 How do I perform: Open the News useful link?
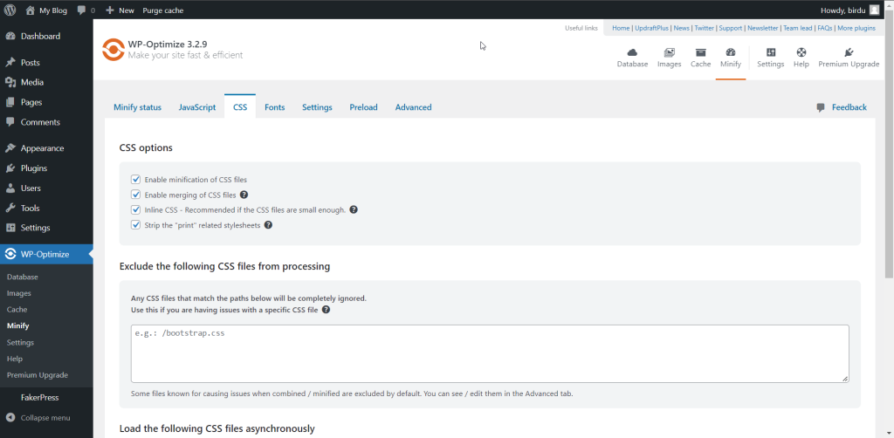tap(681, 28)
